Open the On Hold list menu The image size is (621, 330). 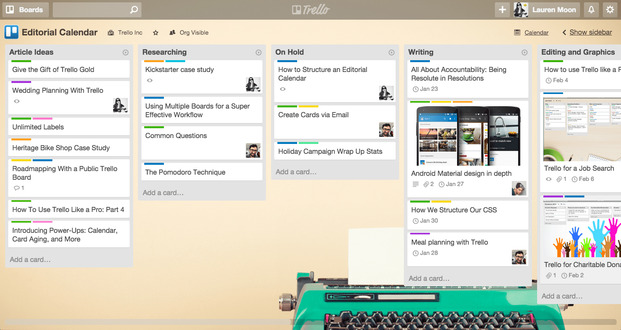tap(391, 52)
